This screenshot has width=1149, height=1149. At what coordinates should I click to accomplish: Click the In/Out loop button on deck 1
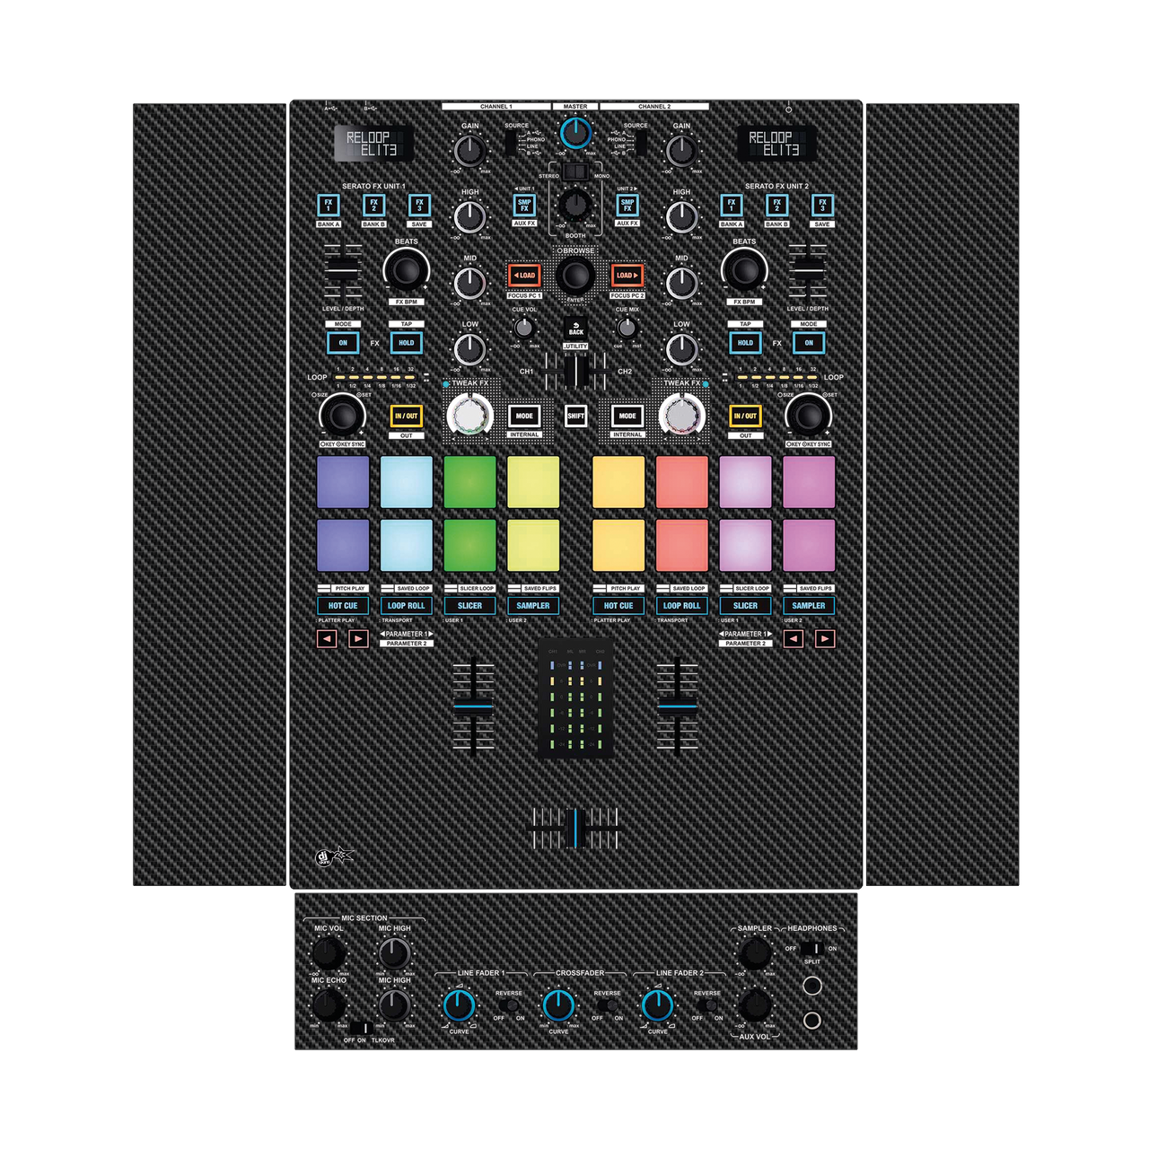coord(407,416)
